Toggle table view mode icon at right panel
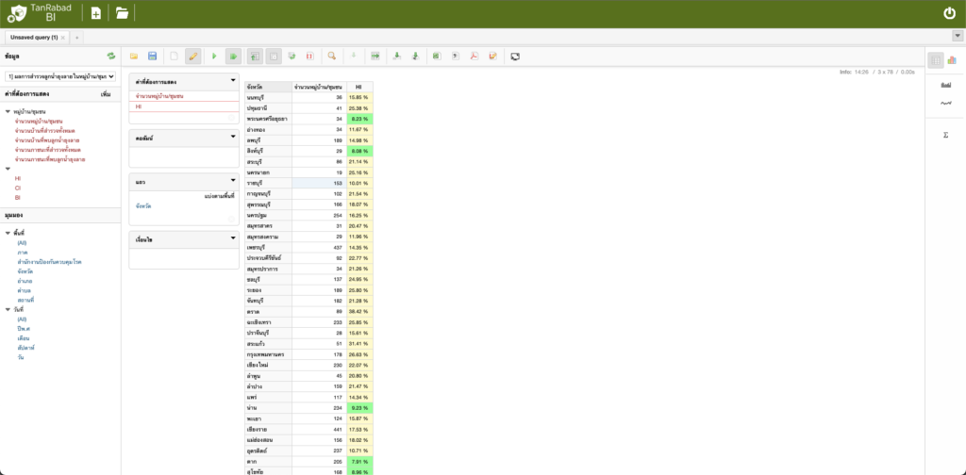The width and height of the screenshot is (966, 475). tap(935, 60)
